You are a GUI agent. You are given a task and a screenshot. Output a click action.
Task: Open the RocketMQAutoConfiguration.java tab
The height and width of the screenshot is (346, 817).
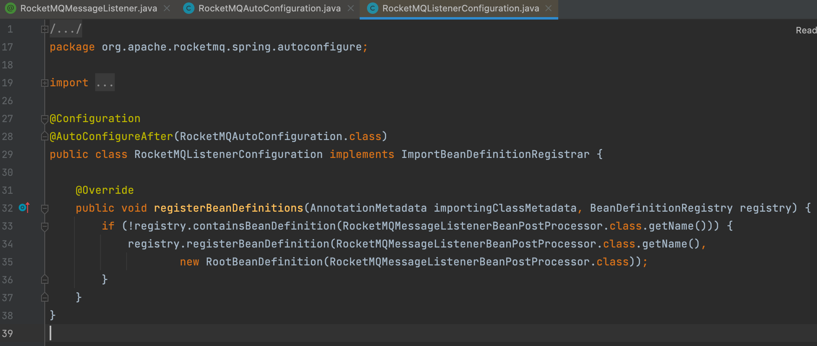click(x=269, y=9)
